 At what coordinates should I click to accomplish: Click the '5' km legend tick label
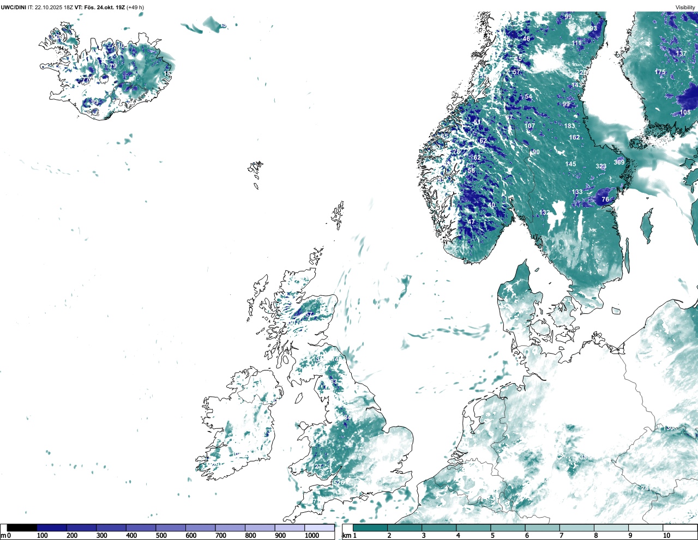click(x=492, y=536)
